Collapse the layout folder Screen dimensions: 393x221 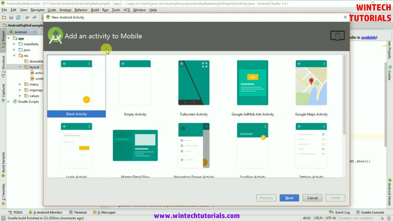20,67
